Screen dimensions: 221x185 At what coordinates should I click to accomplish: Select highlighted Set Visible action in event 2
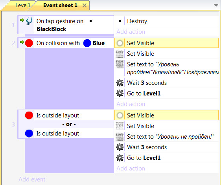pyautogui.click(x=167, y=43)
